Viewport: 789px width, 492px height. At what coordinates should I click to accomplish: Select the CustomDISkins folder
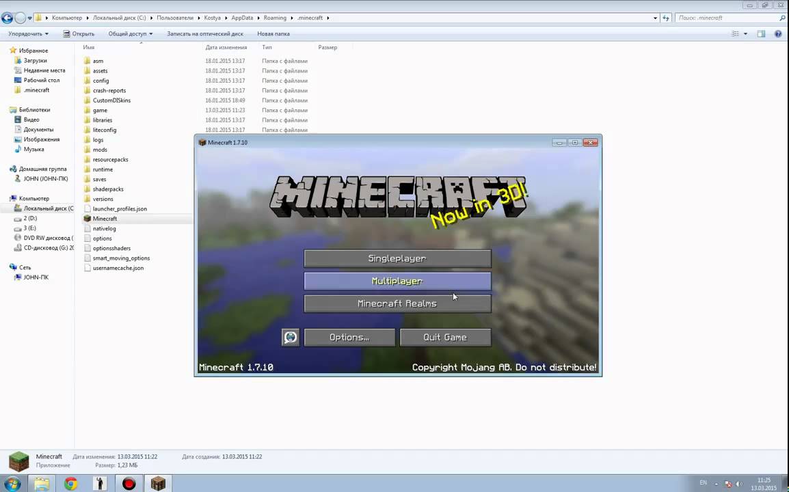pyautogui.click(x=111, y=100)
